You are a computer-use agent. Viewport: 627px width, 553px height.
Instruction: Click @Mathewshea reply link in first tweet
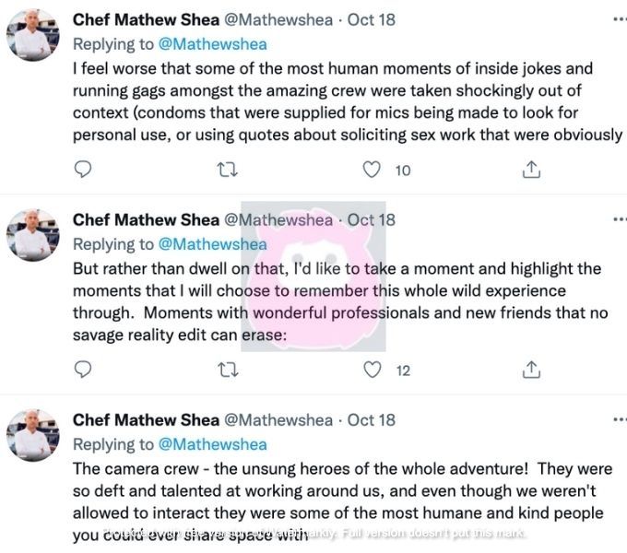(x=213, y=44)
